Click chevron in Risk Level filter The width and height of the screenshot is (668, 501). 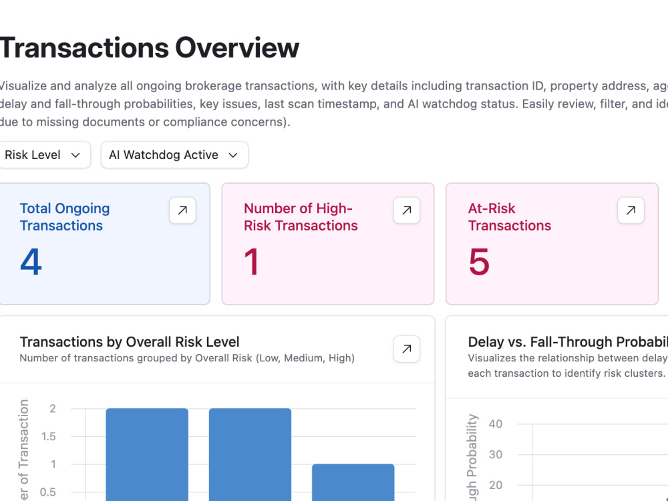(75, 155)
